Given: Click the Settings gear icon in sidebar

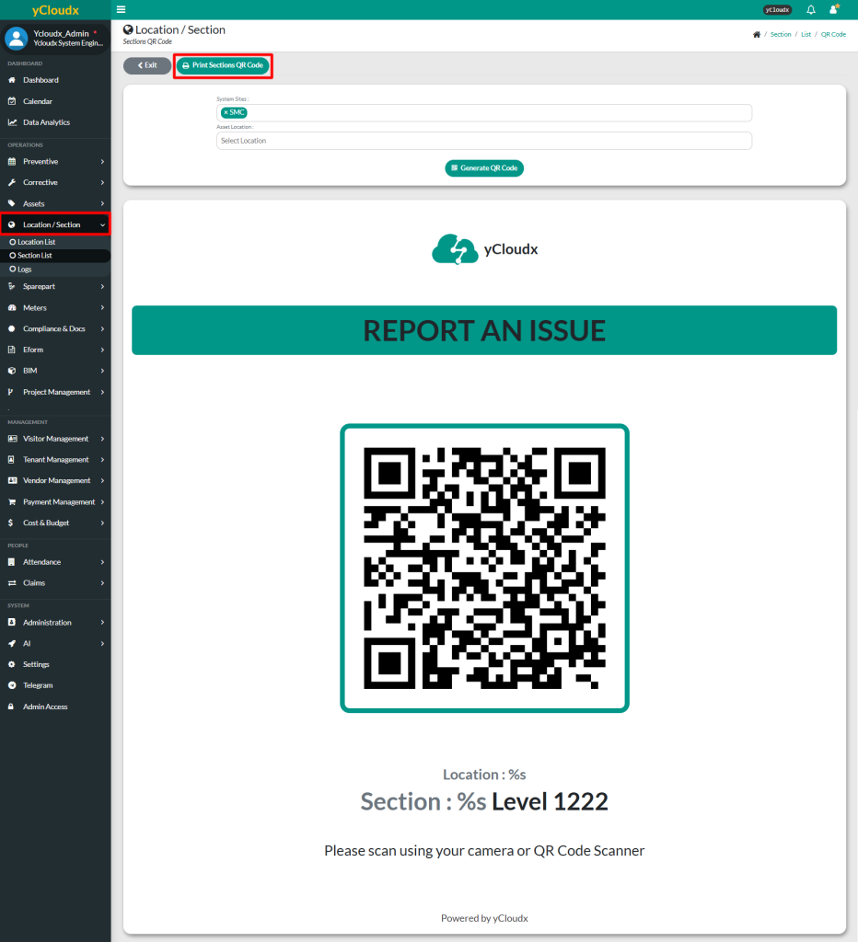Looking at the screenshot, I should click(12, 664).
